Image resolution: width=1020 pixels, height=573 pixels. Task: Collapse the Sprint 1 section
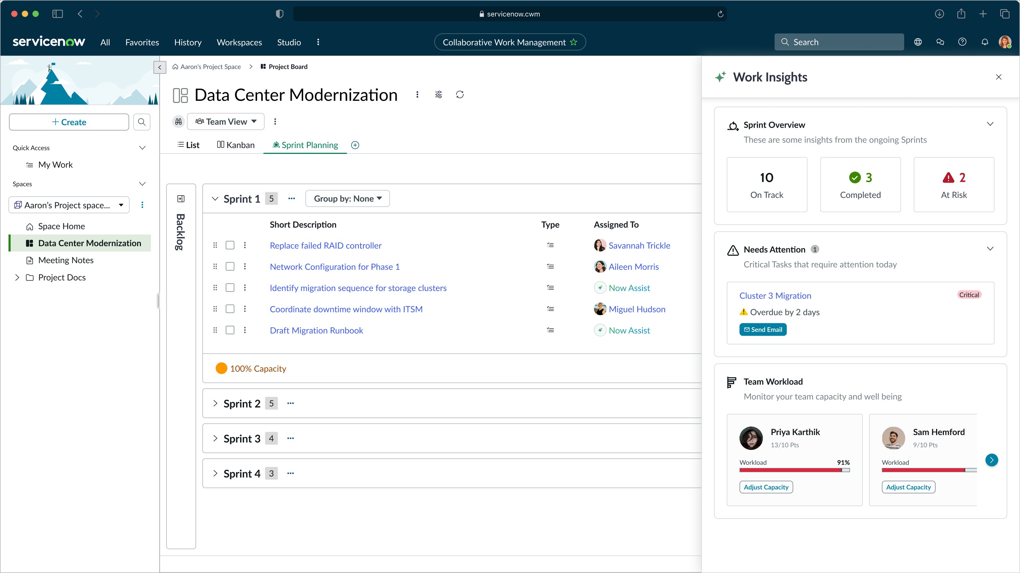click(x=215, y=198)
